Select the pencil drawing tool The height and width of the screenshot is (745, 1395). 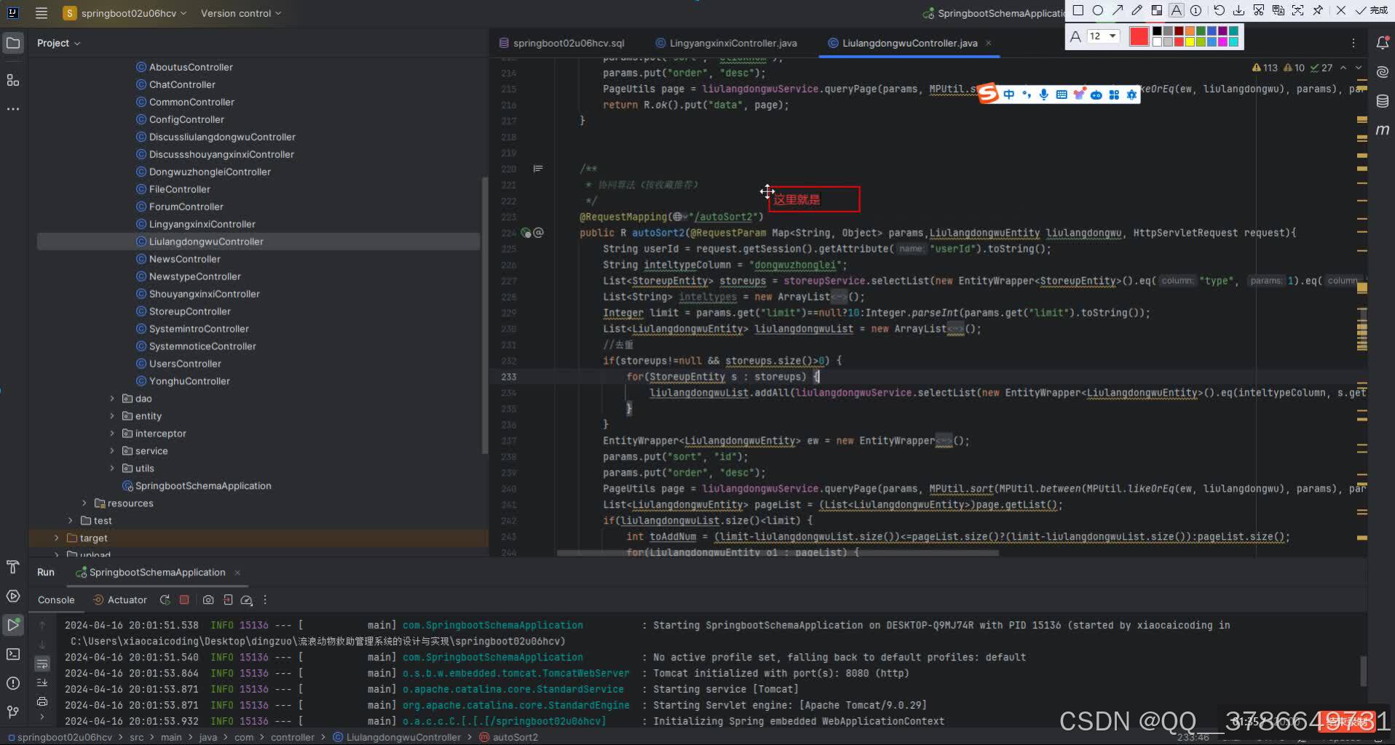[x=1137, y=10]
